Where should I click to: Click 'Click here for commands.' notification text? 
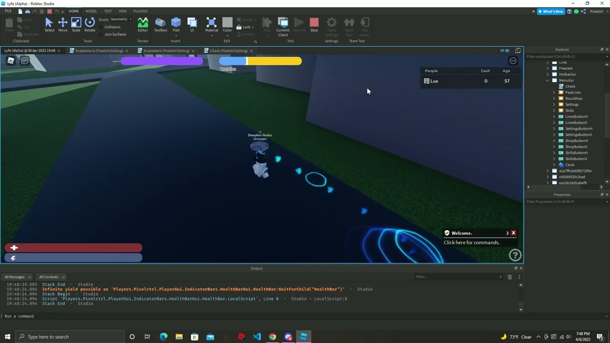(x=471, y=242)
